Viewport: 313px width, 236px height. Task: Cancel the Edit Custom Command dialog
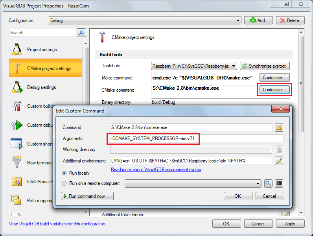coord(270,196)
